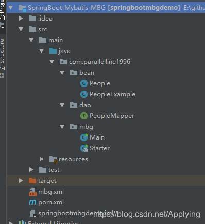Select the Main class name
This screenshot has height=224, width=205.
pyautogui.click(x=97, y=137)
